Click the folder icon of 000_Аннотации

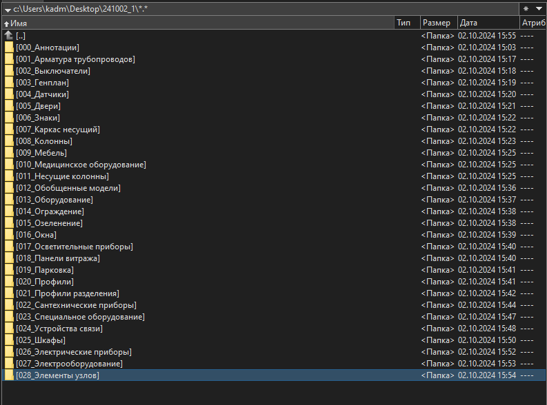pyautogui.click(x=9, y=48)
